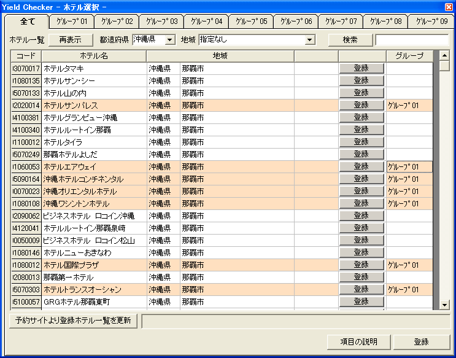The height and width of the screenshot is (358, 456).
Task: Click 登録 for ホテルサンパレス row
Action: pyautogui.click(x=361, y=105)
